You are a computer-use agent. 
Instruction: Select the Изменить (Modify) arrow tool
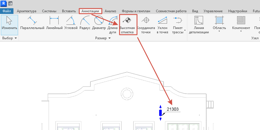(9, 25)
